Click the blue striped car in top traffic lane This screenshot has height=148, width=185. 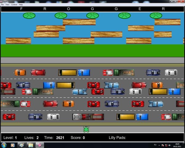(x=153, y=72)
